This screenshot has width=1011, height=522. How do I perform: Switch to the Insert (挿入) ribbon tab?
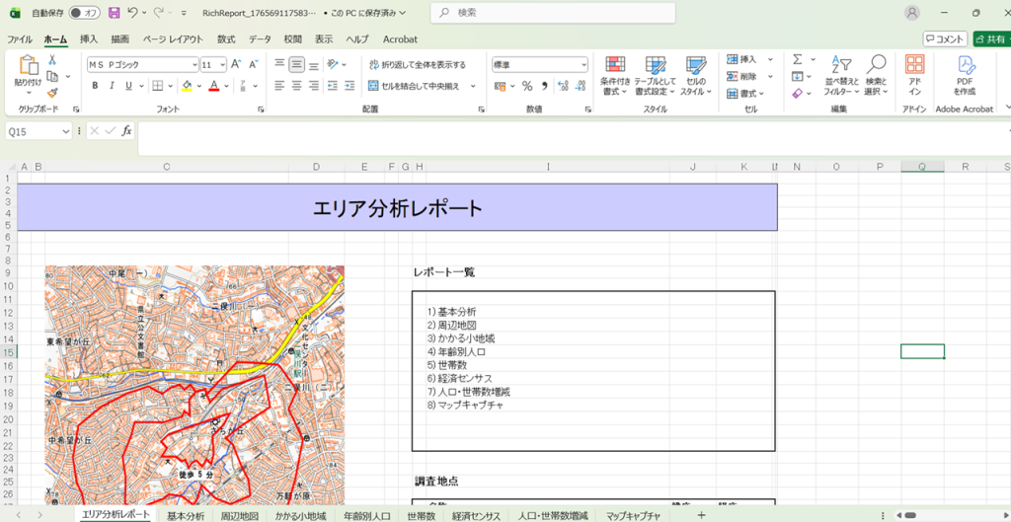(x=89, y=39)
